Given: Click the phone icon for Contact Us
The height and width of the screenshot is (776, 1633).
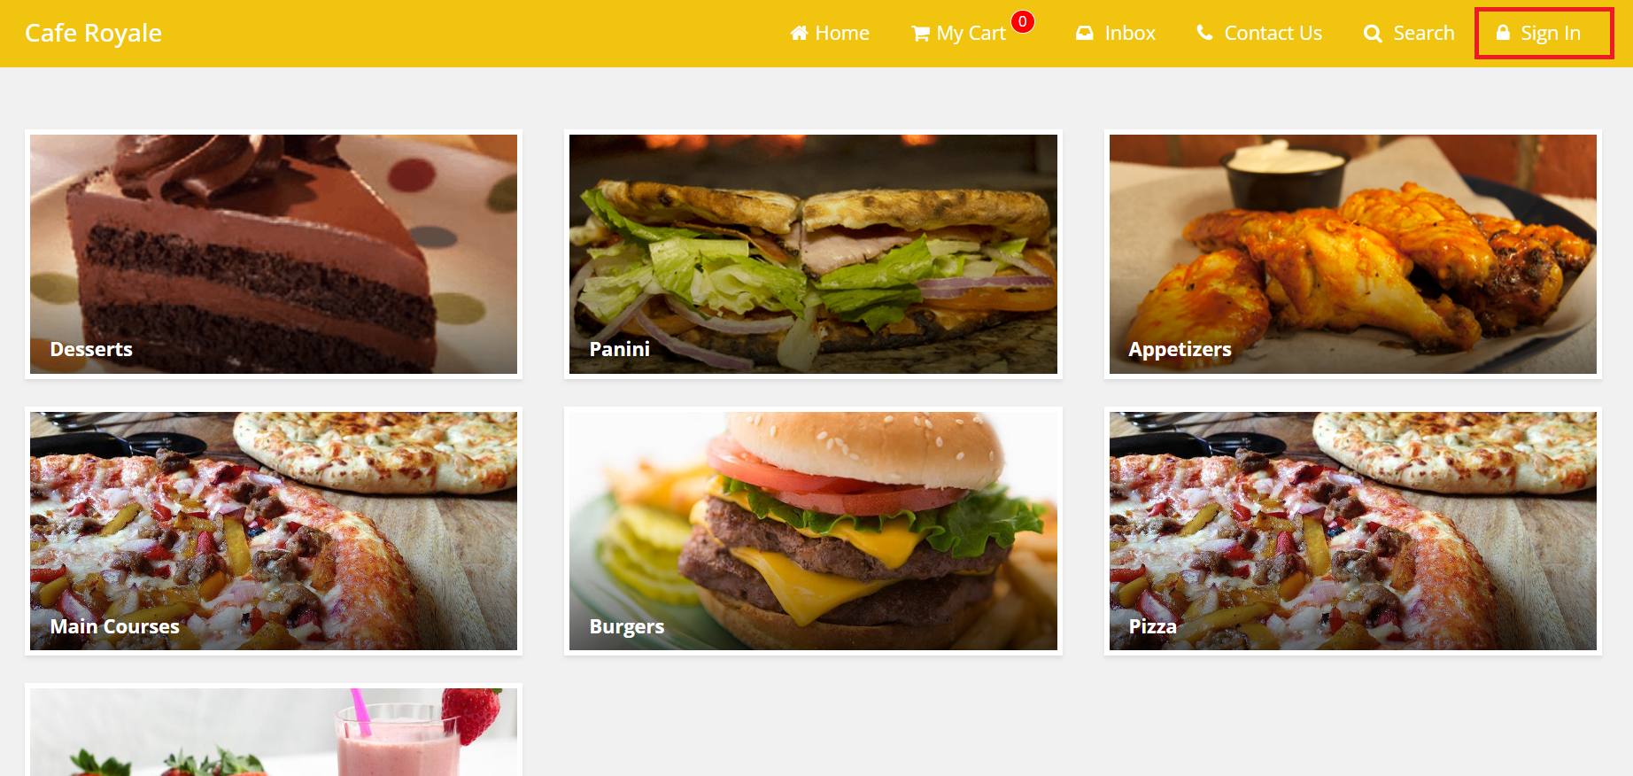Looking at the screenshot, I should tap(1204, 33).
